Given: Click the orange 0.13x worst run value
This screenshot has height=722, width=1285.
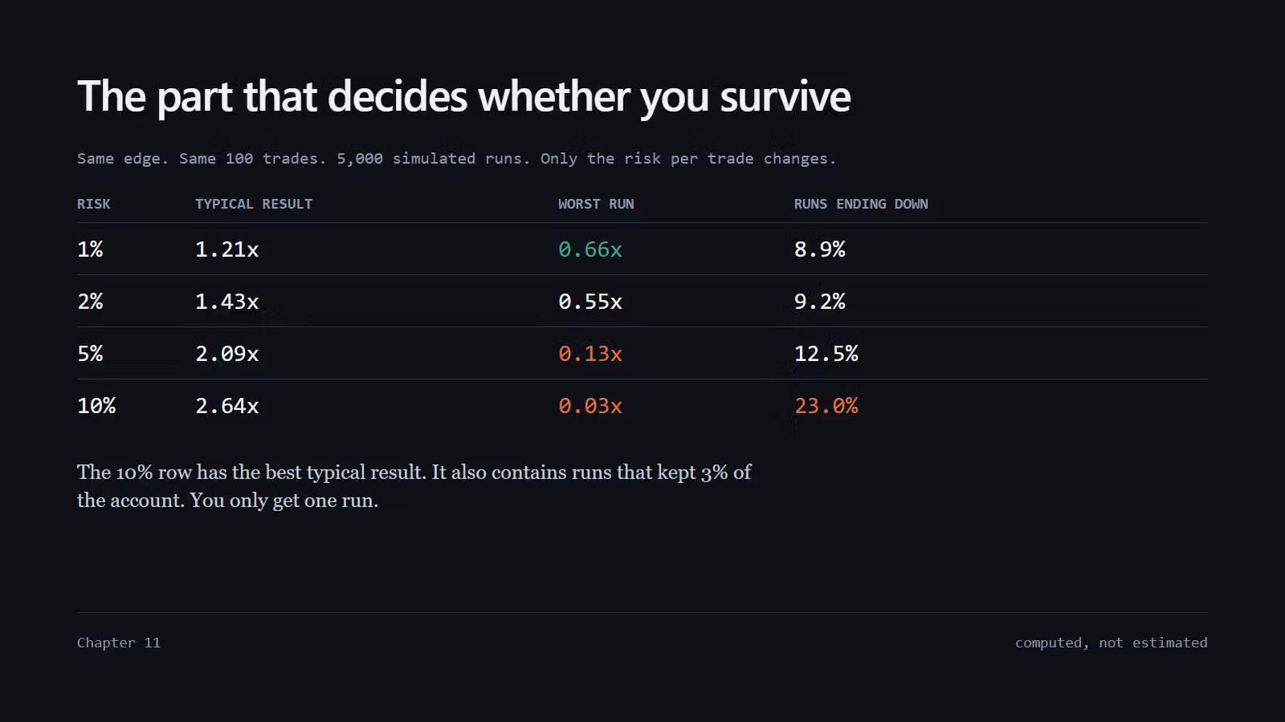Looking at the screenshot, I should pyautogui.click(x=590, y=354).
